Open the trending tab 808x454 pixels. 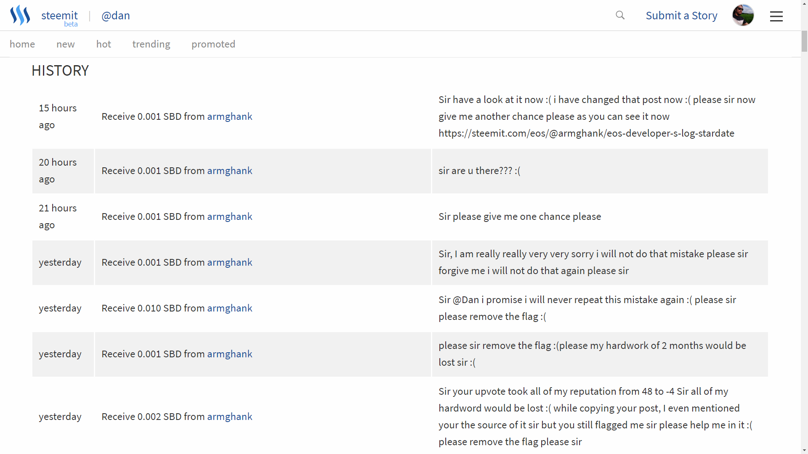point(151,44)
